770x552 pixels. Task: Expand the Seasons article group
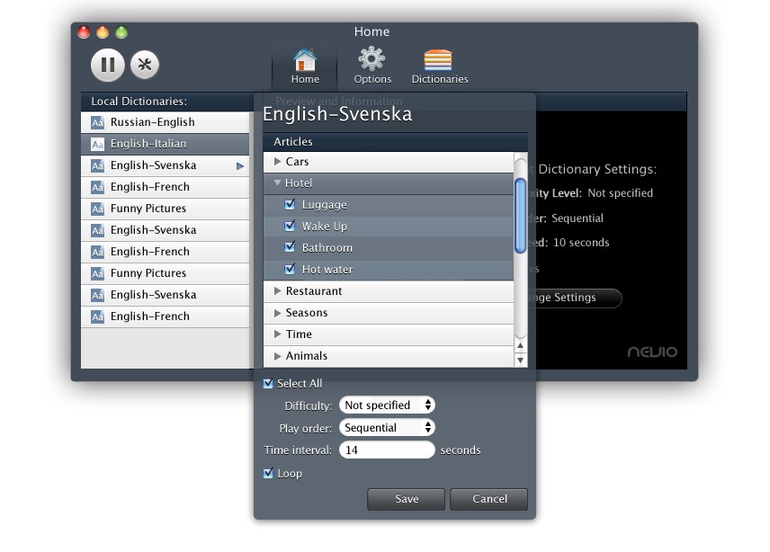[277, 312]
